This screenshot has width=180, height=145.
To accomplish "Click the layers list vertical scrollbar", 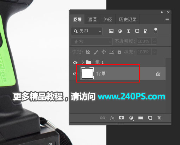I will pyautogui.click(x=168, y=85).
